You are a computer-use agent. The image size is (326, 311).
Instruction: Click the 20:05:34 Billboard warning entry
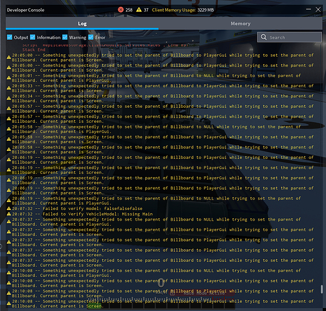163,98
